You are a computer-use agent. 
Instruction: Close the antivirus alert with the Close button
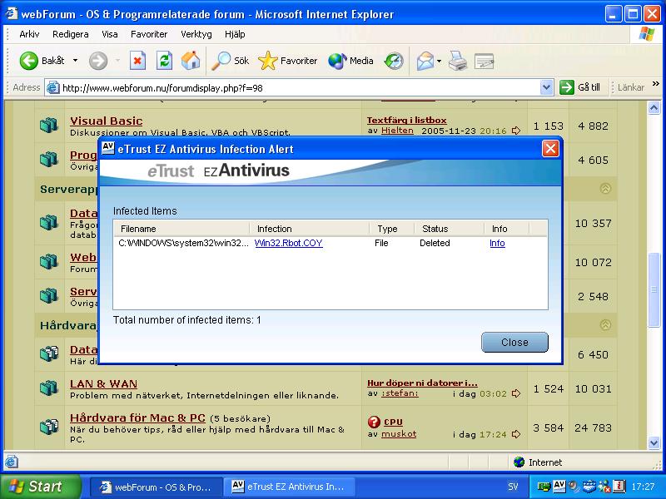(x=514, y=342)
